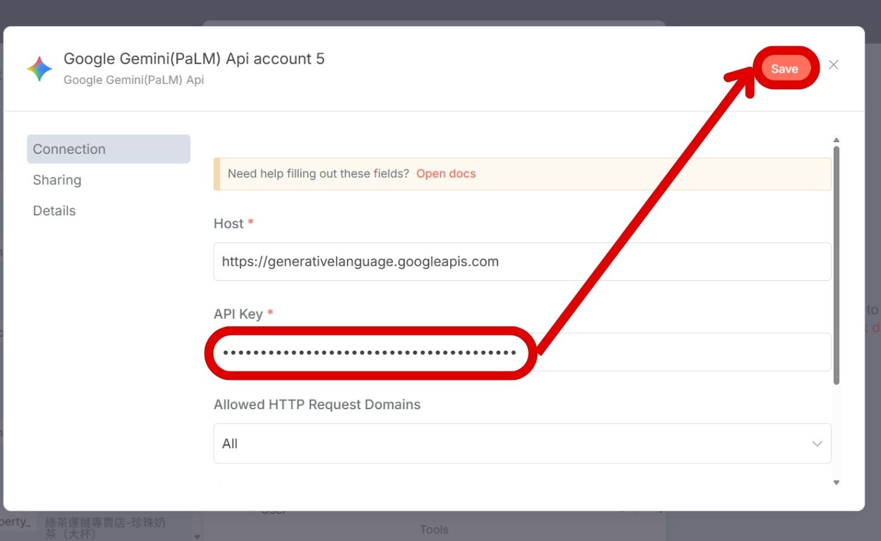Viewport: 881px width, 541px height.
Task: Click the 'Google Gemini(PaLM) Api' subtitle text
Action: (x=134, y=80)
